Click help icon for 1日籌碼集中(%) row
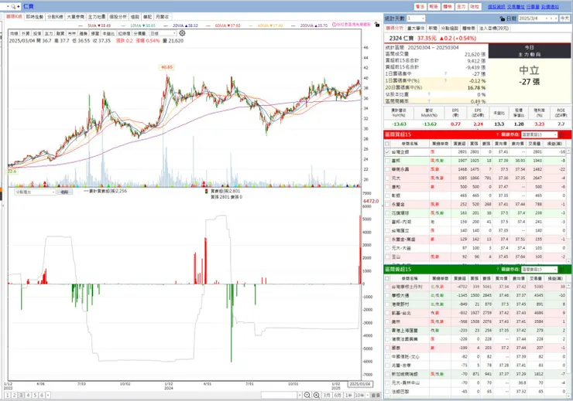Viewport: 573px width, 401px height. point(445,80)
